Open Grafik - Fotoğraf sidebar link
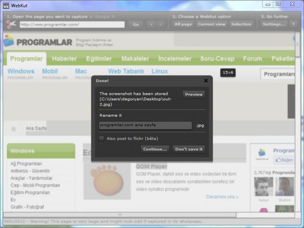Image resolution: width=304 pixels, height=228 pixels. coord(27,207)
